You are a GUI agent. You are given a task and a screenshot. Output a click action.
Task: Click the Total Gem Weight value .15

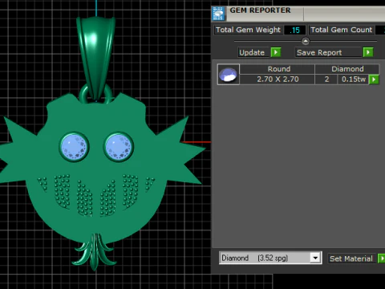(294, 30)
